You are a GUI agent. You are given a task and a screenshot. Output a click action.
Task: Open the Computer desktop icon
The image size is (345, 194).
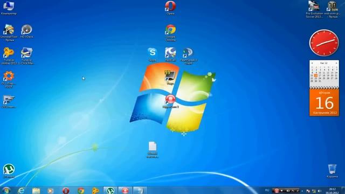click(9, 8)
